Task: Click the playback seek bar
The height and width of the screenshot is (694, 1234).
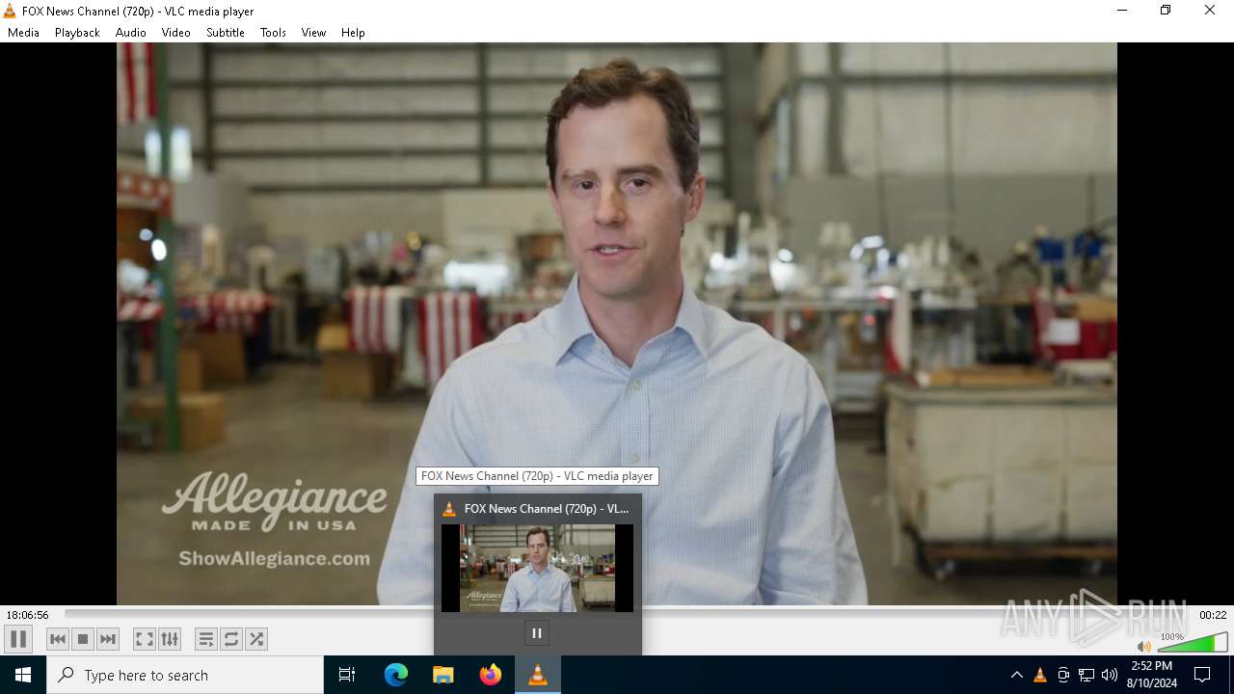Action: pos(627,614)
